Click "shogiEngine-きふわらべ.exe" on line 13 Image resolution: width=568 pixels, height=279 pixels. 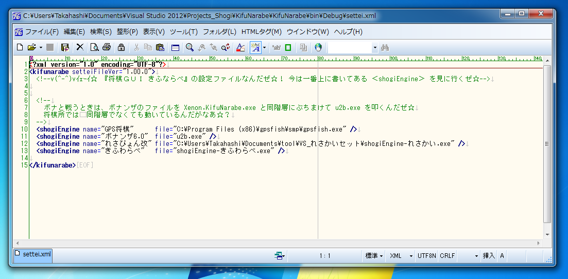pyautogui.click(x=224, y=151)
